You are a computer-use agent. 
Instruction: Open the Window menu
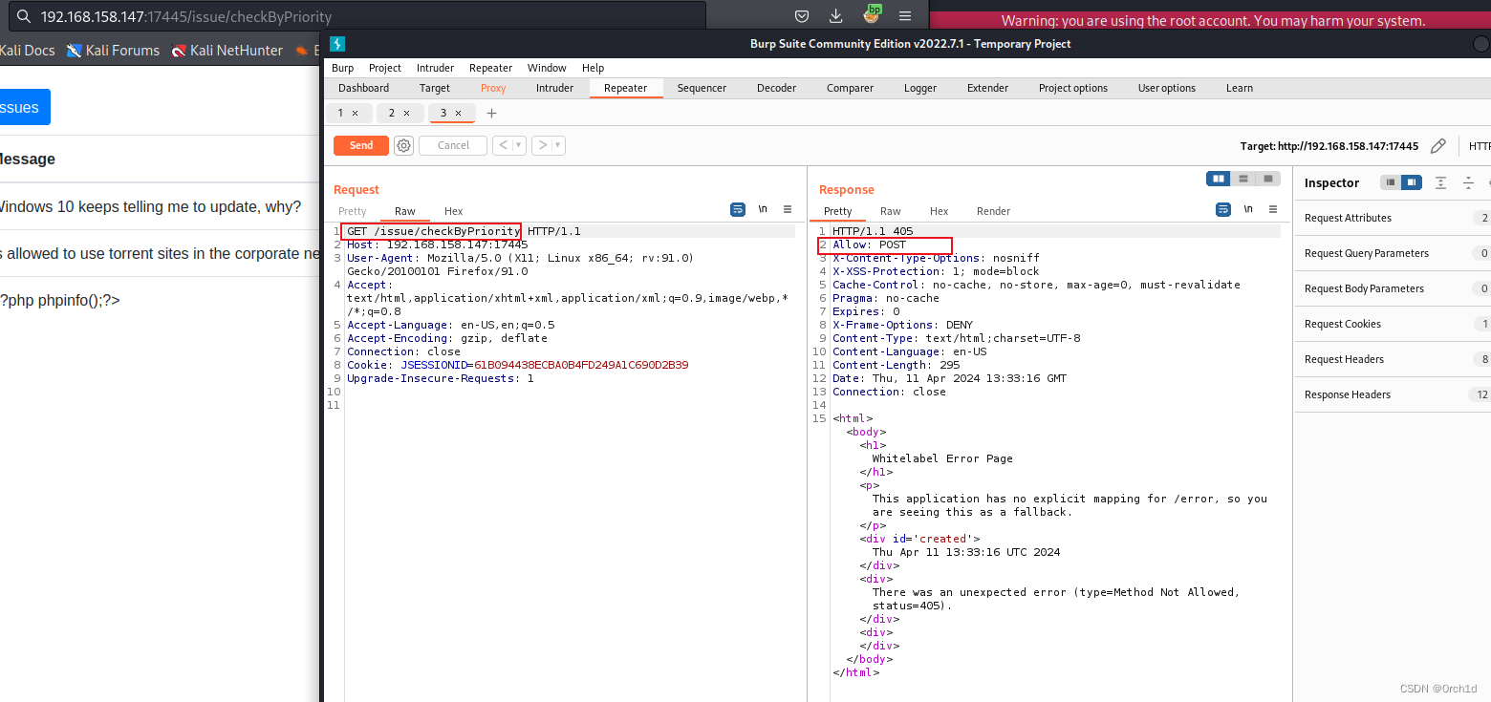[547, 68]
